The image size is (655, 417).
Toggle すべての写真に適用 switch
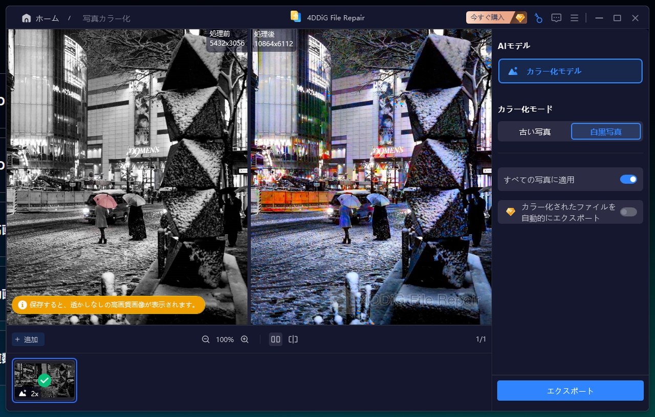[628, 179]
